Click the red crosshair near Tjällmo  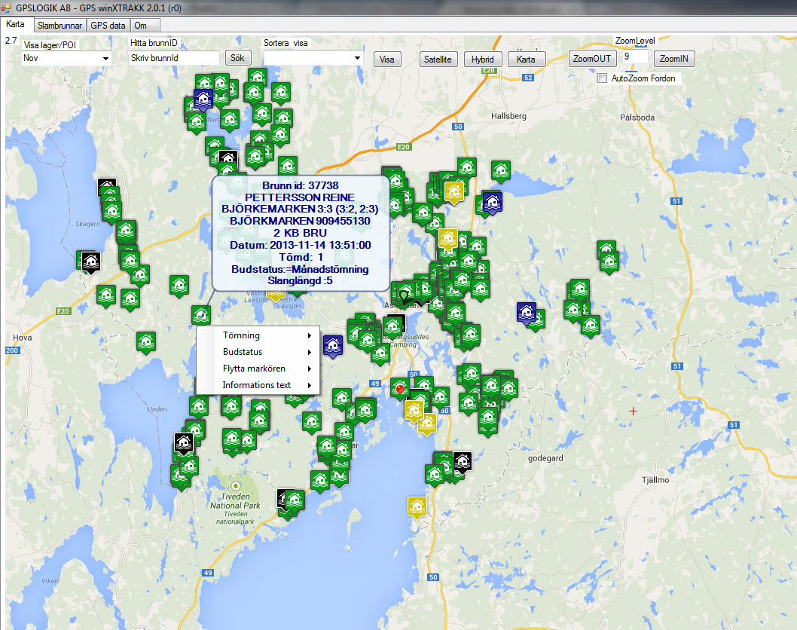click(633, 411)
